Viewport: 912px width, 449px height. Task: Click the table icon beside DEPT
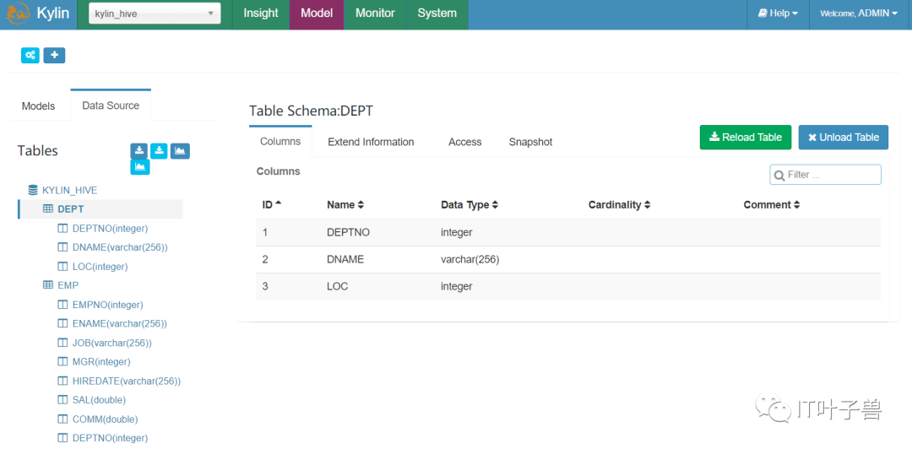[x=48, y=208]
